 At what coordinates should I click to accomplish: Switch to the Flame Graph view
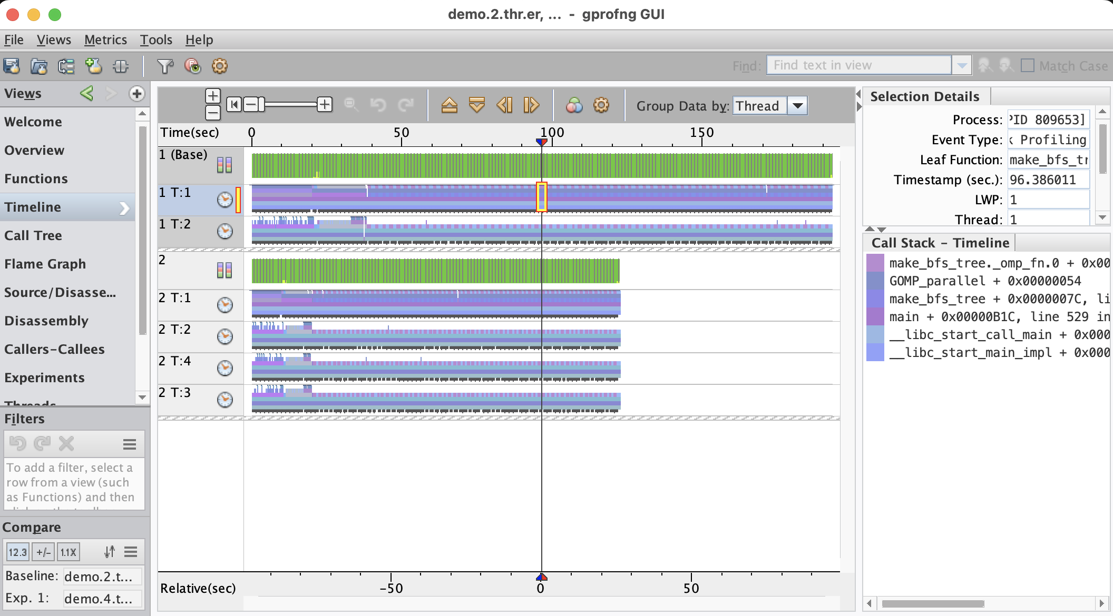(45, 264)
